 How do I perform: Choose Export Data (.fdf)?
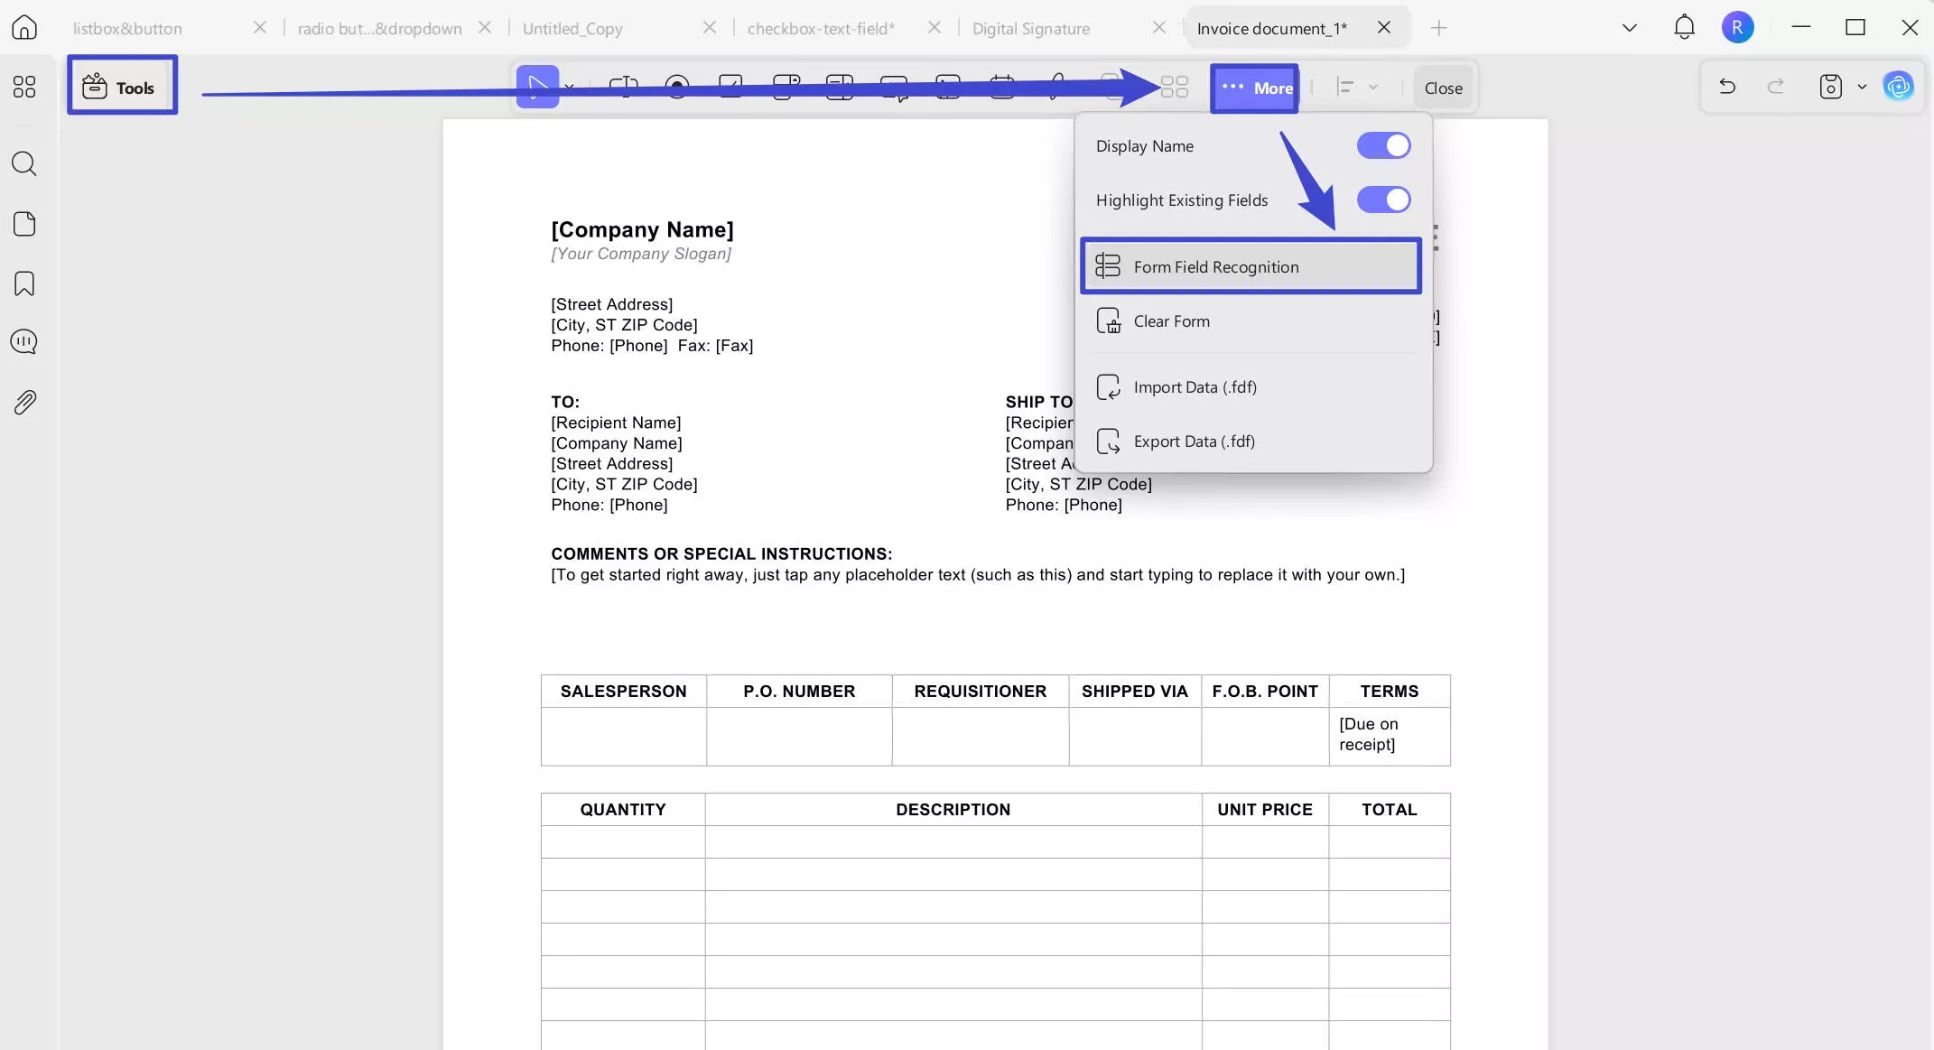point(1251,441)
